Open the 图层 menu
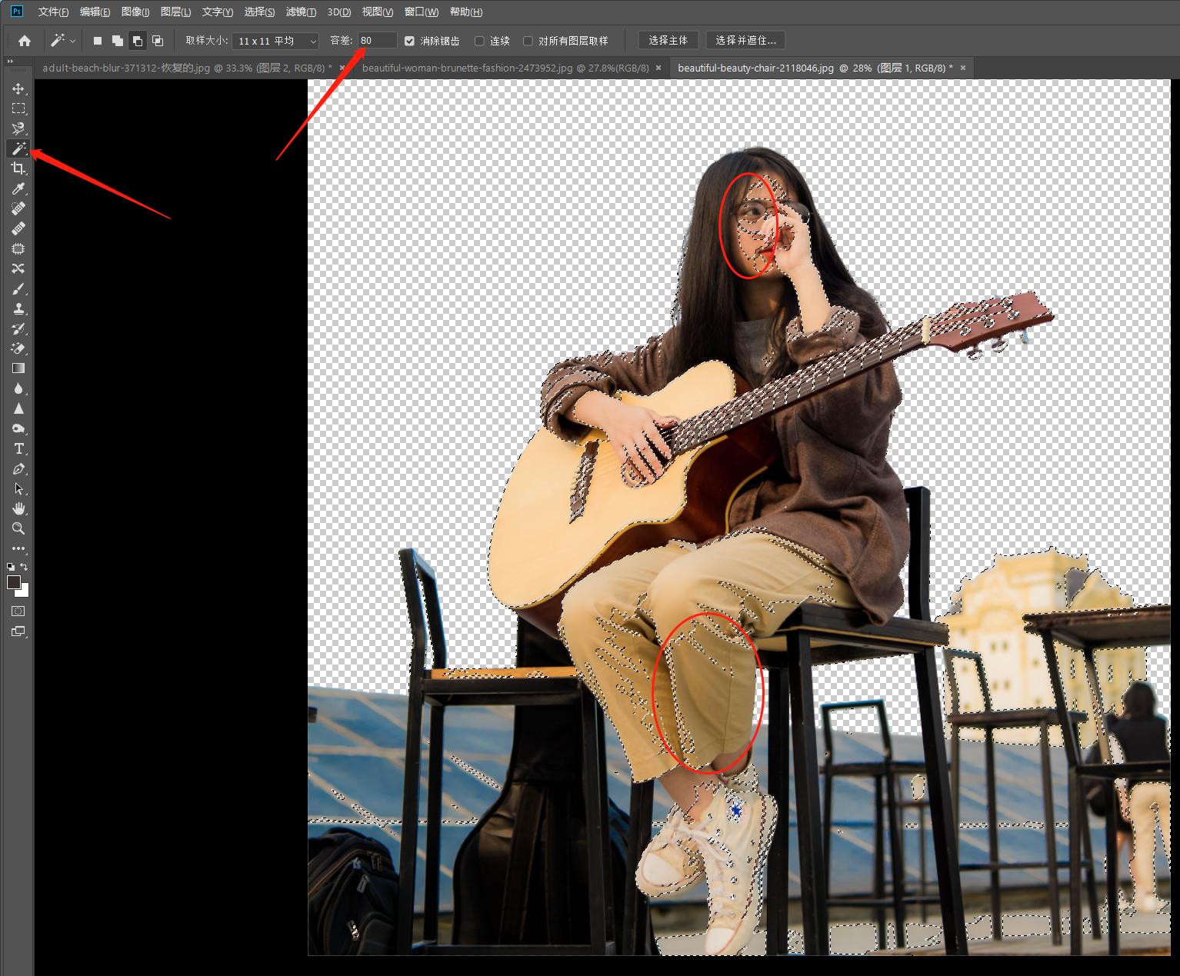This screenshot has height=976, width=1180. point(175,12)
